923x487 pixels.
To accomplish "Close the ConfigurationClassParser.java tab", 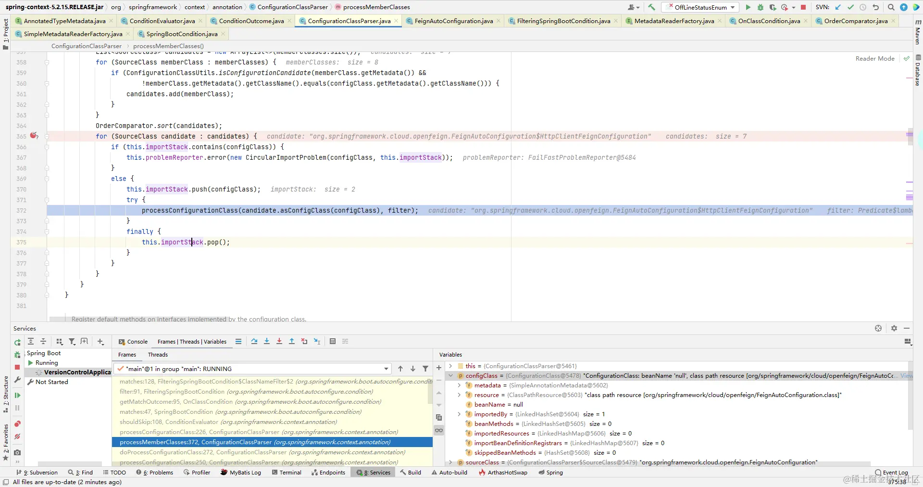I will point(396,21).
